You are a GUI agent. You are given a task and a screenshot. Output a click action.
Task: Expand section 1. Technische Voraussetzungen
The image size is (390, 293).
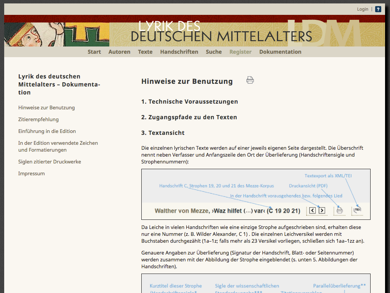(190, 101)
